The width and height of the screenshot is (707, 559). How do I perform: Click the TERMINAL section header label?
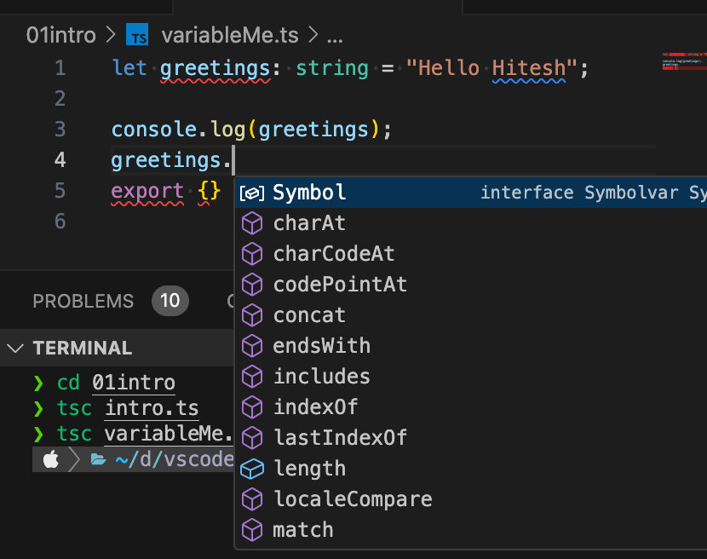coord(83,348)
